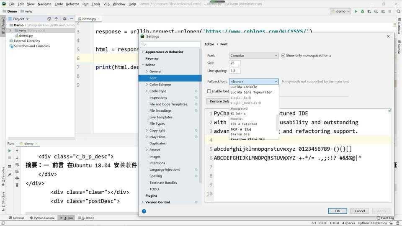The image size is (402, 226).
Task: Click the Settings help question mark icon
Action: point(144,211)
